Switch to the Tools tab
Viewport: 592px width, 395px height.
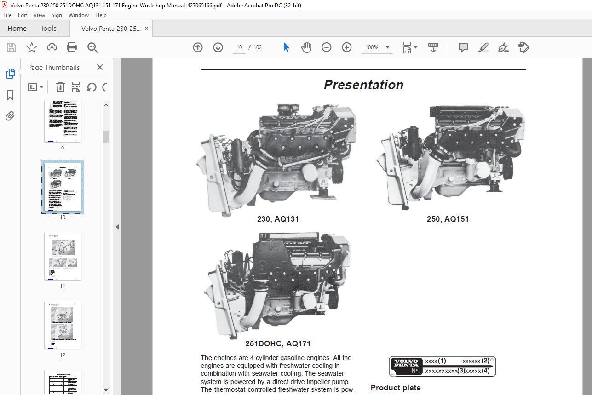click(x=48, y=29)
